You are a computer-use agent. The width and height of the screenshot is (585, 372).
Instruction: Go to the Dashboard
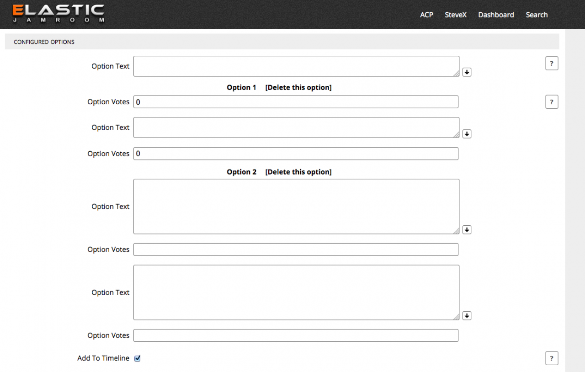496,15
